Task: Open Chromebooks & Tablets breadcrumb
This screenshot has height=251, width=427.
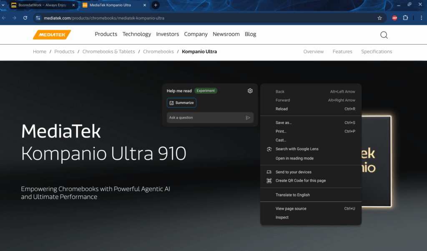Action: (x=109, y=51)
